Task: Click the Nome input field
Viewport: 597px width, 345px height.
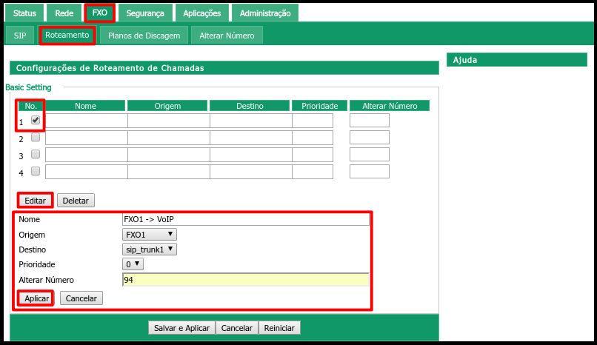Action: (245, 220)
